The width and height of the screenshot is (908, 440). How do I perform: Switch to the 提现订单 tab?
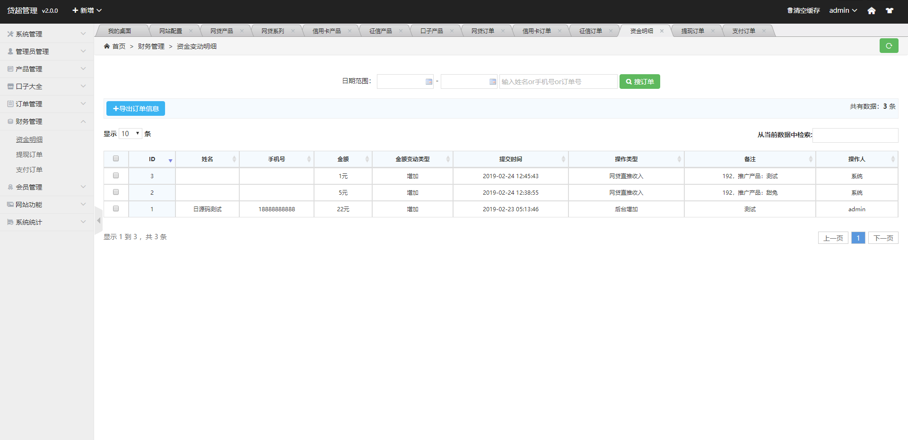coord(692,31)
